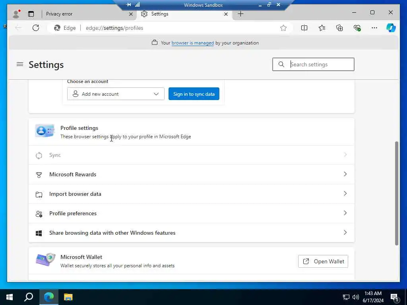Click the address bar URL edge://settings/profiles
Screen dimensions: 407x305
tap(114, 28)
